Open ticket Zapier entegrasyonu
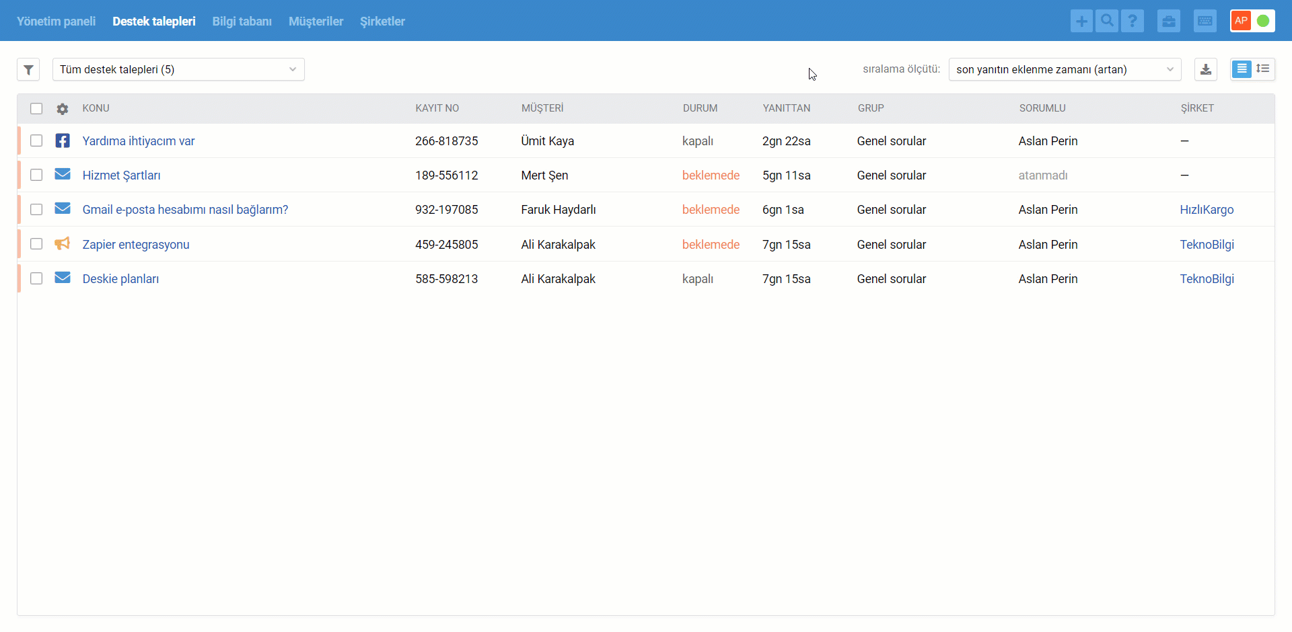 [136, 245]
